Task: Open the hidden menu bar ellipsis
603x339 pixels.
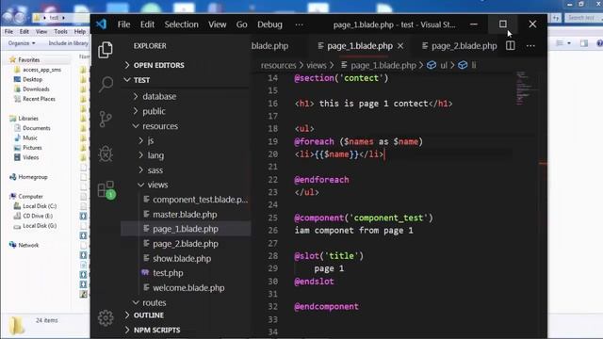Action: tap(299, 24)
